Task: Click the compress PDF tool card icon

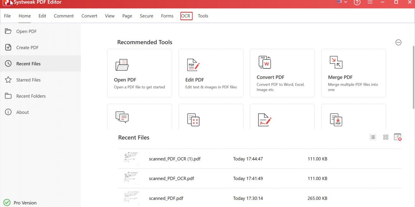Action: (193, 119)
